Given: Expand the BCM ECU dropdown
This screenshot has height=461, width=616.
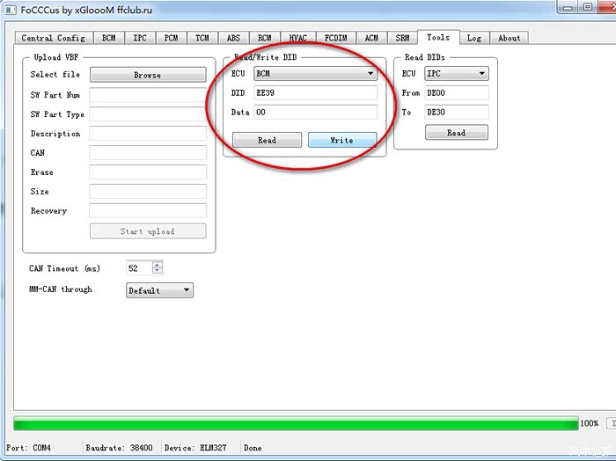Looking at the screenshot, I should pos(315,74).
